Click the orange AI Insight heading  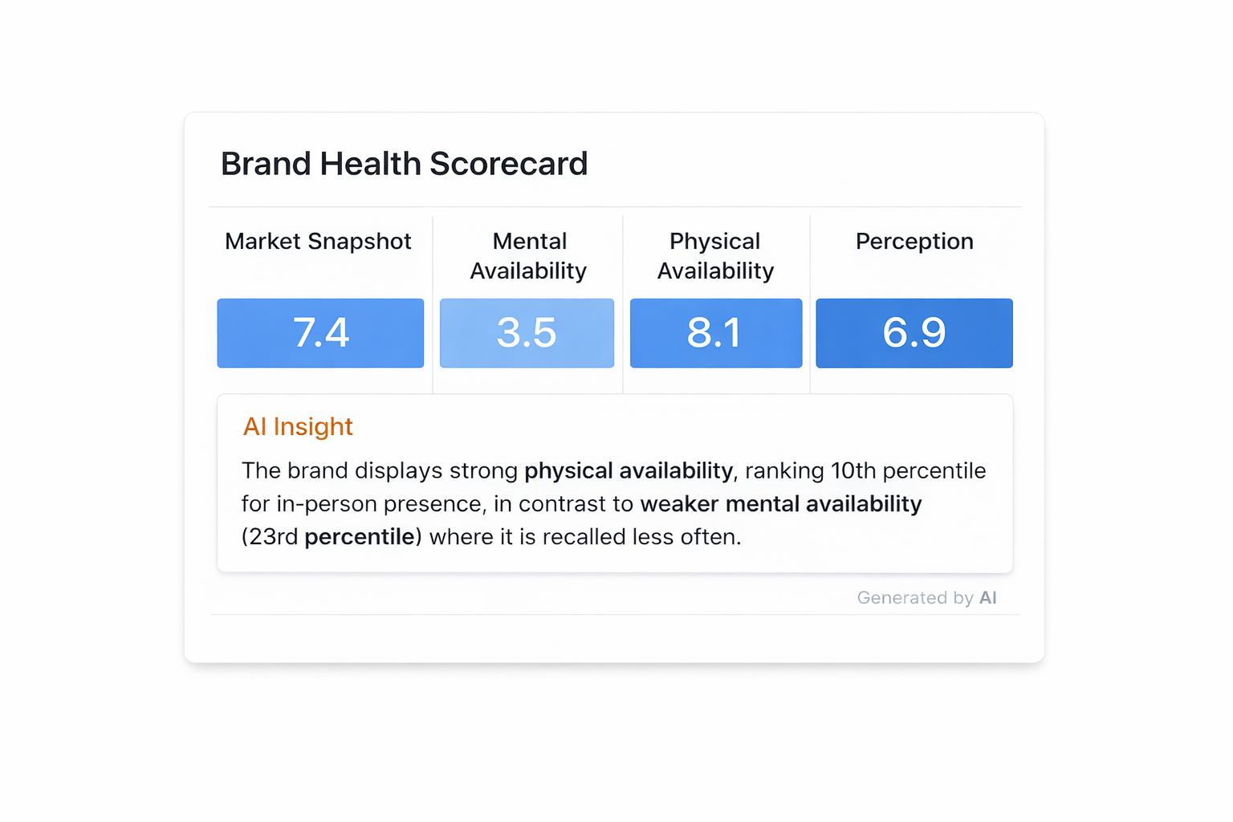coord(298,427)
